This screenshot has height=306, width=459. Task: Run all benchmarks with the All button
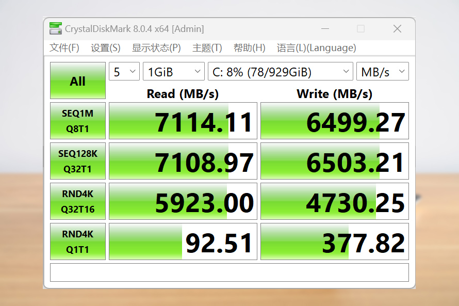78,80
